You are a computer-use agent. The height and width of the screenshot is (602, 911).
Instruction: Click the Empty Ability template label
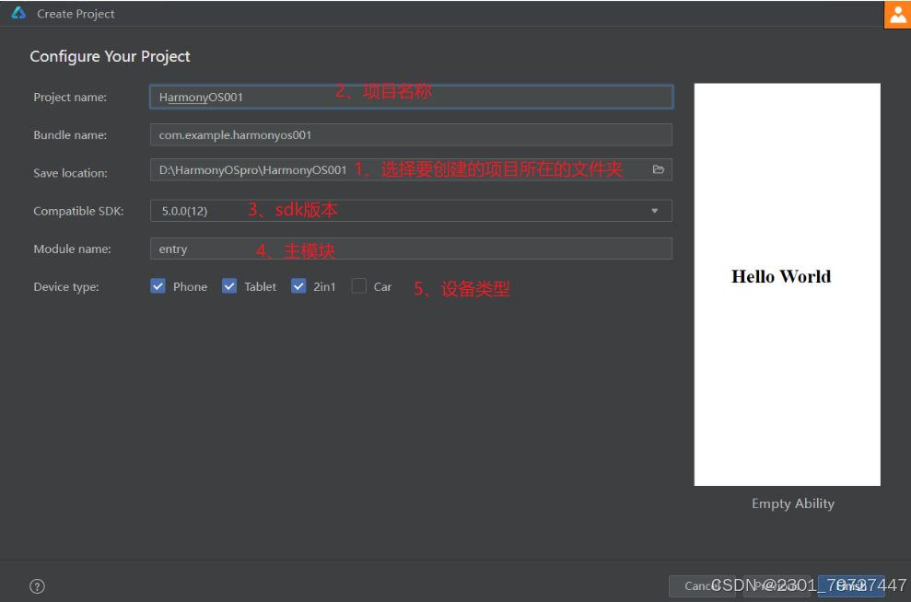793,504
